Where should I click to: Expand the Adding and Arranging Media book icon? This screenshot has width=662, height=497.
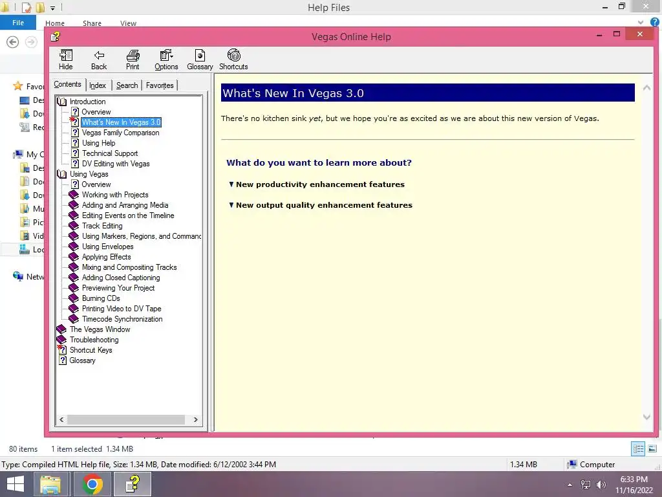coord(74,205)
